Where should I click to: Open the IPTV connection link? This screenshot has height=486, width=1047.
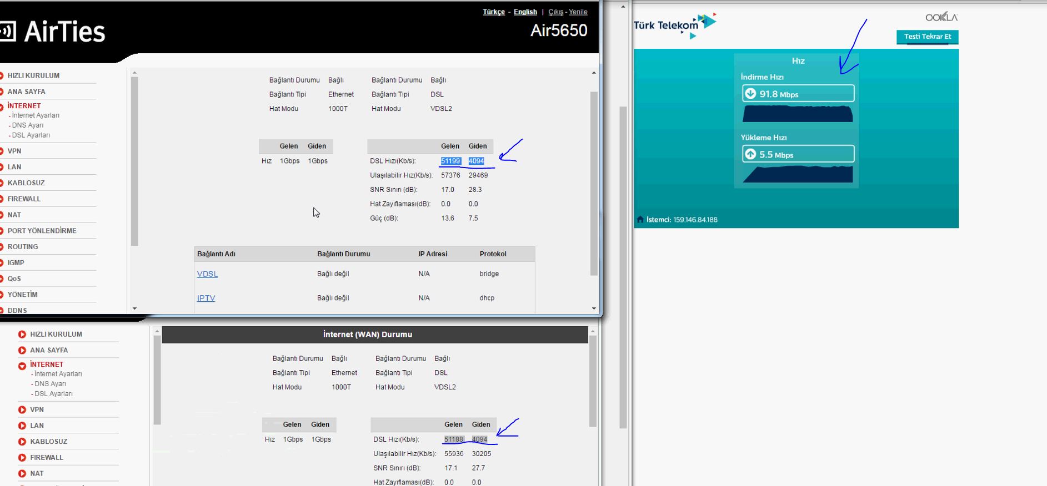click(206, 298)
